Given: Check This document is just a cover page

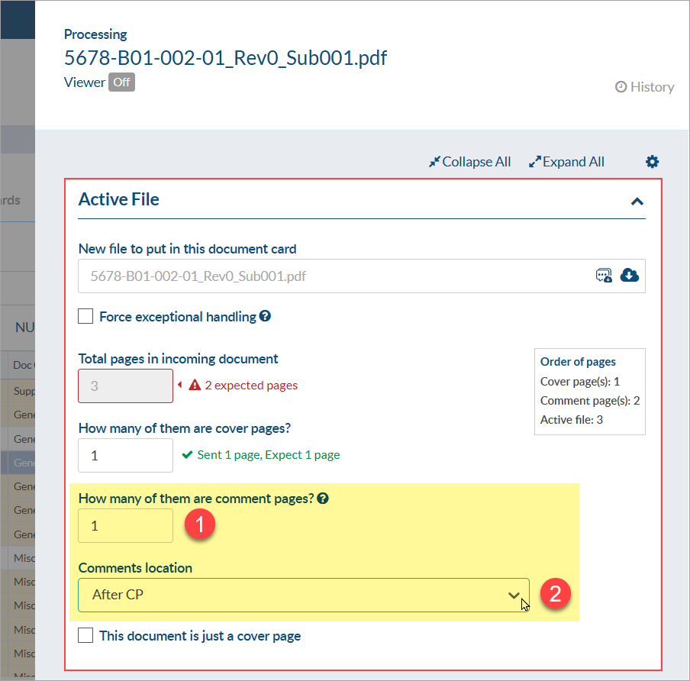Looking at the screenshot, I should (x=85, y=635).
